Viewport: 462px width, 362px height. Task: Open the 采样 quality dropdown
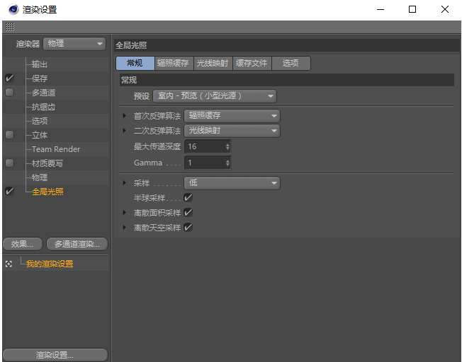click(x=232, y=183)
